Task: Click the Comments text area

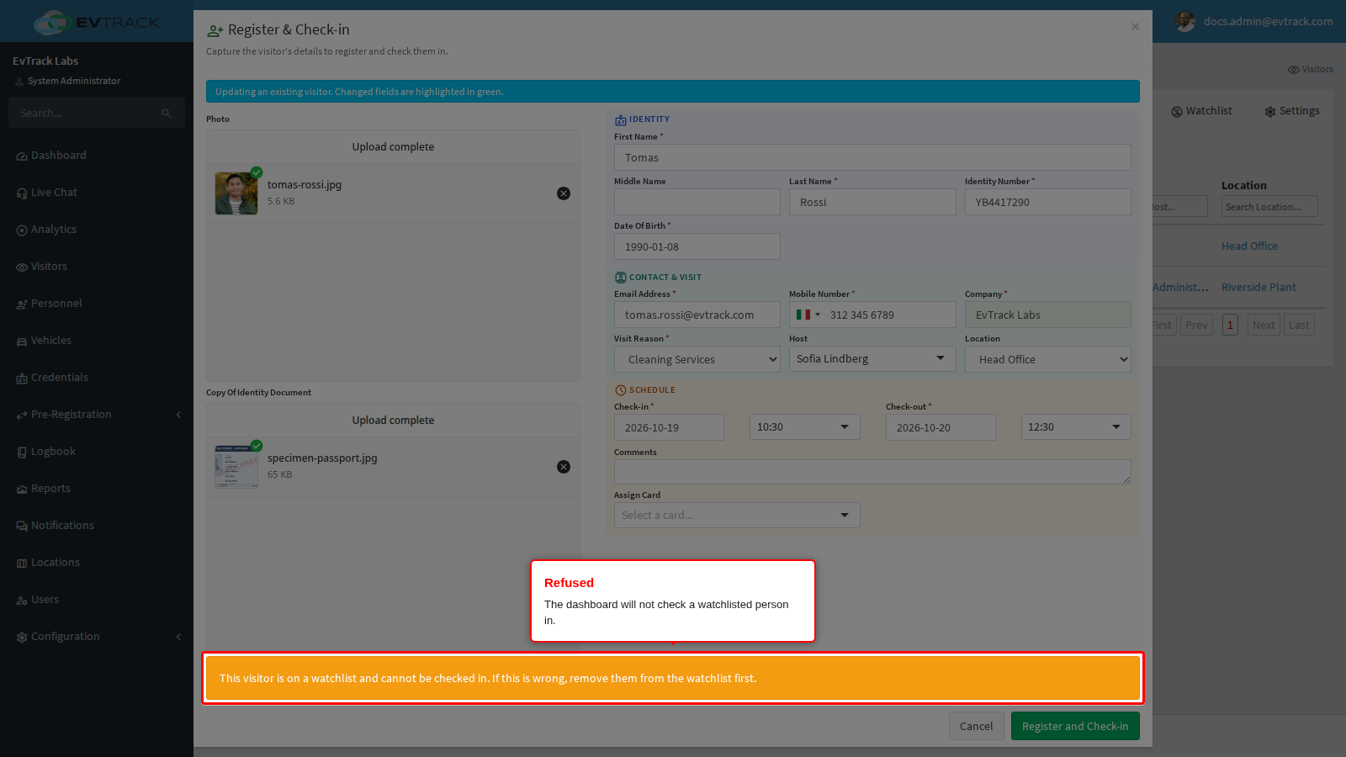Action: point(872,472)
